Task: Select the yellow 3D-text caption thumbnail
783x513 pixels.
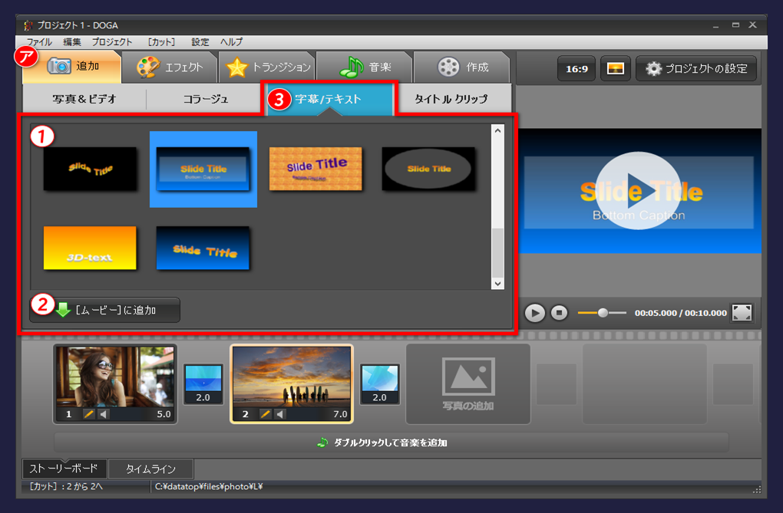Action: tap(90, 248)
